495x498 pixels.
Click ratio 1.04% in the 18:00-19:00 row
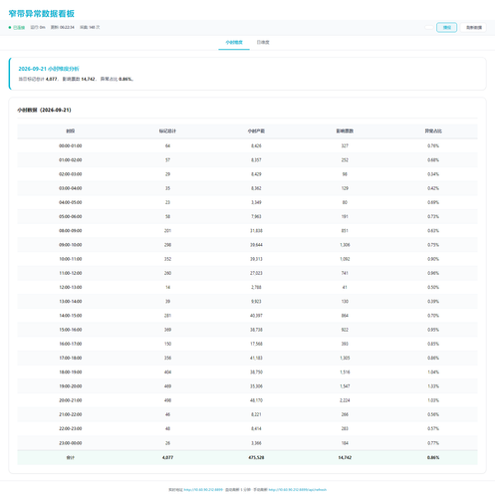click(433, 373)
